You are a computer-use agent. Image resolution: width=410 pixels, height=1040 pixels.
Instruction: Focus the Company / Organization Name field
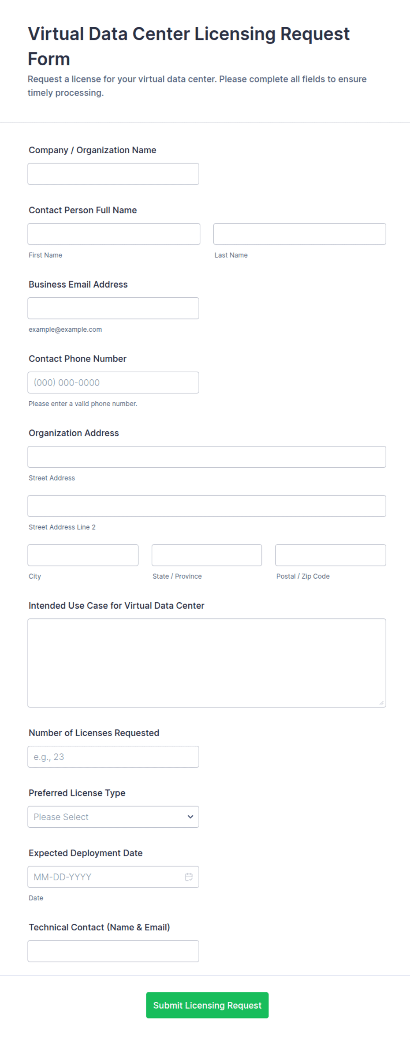click(113, 174)
